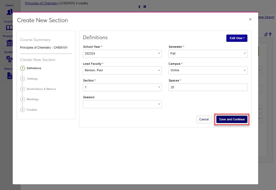Click the link chain icon
This screenshot has height=190, width=276.
click(x=266, y=35)
